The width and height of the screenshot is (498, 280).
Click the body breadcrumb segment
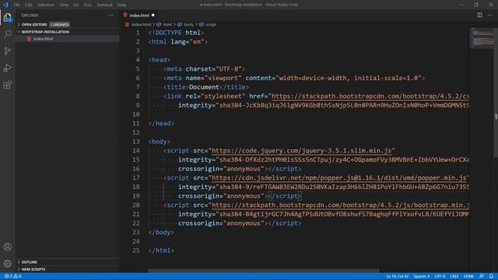[x=188, y=24]
